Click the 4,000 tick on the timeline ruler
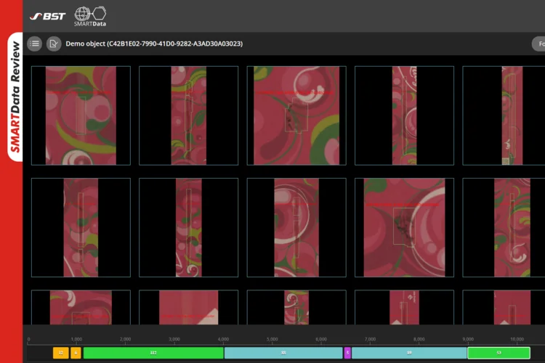The height and width of the screenshot is (363, 545). click(223, 339)
